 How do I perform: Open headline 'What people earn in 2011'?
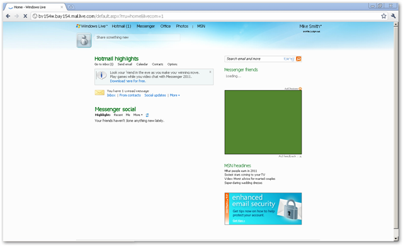click(241, 171)
